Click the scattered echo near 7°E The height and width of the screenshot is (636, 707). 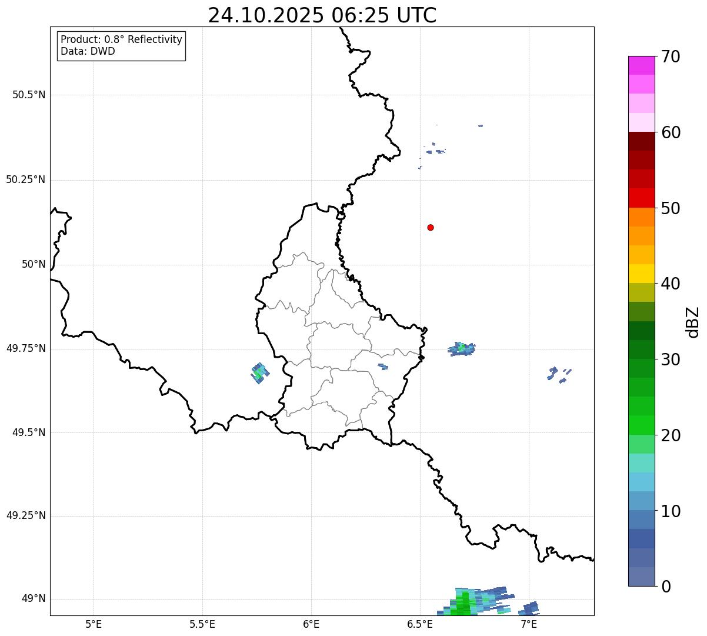(x=557, y=374)
